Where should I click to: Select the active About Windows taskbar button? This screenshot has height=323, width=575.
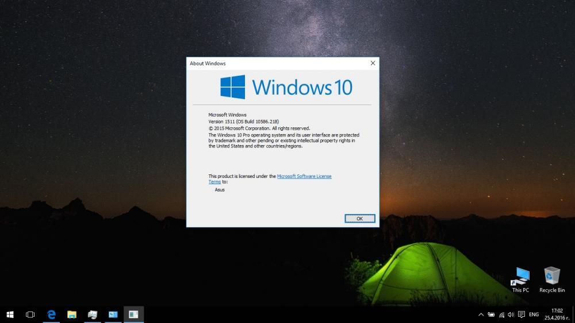point(133,314)
